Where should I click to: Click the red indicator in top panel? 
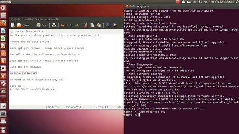(x=178, y=2)
